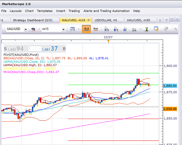
Task: Open Alerts and Trading Automation menu
Action: pos(107,11)
